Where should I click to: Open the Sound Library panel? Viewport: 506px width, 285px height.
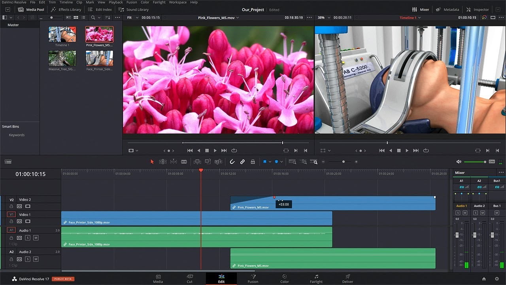pos(135,9)
